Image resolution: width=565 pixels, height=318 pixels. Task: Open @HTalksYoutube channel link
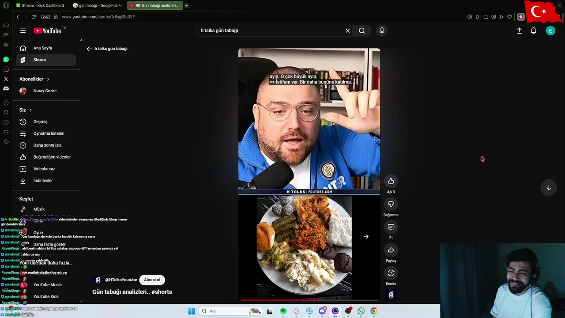pyautogui.click(x=121, y=280)
